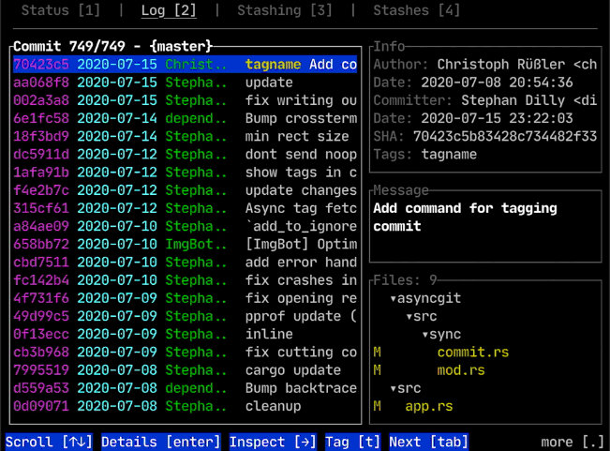Click more [.] to show more commands
Viewport: 610px width, 451px height.
point(573,442)
